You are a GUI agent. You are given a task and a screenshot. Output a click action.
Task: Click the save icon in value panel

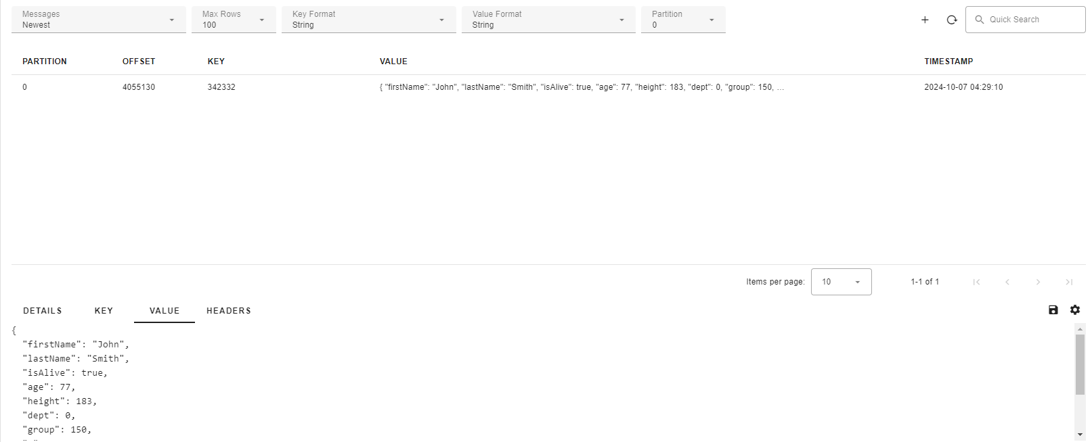click(x=1053, y=310)
